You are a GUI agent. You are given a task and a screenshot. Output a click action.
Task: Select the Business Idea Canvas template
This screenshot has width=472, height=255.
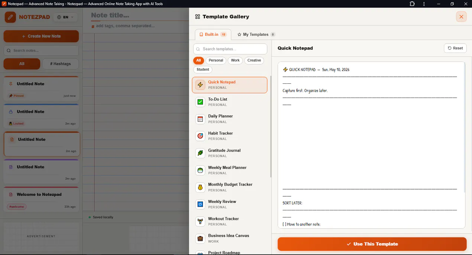[230, 238]
